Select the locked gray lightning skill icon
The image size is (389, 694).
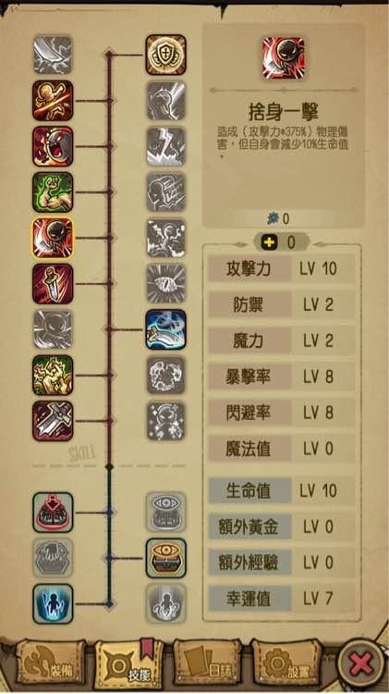pos(165,146)
